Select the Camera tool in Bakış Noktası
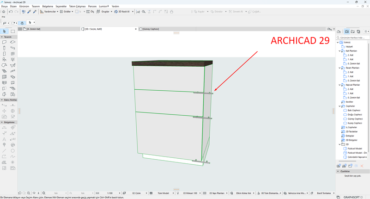 (13, 117)
